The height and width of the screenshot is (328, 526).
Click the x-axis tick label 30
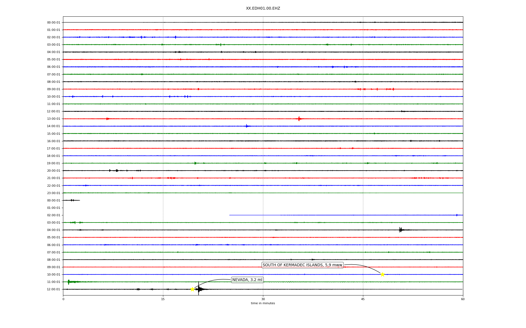tap(263, 299)
